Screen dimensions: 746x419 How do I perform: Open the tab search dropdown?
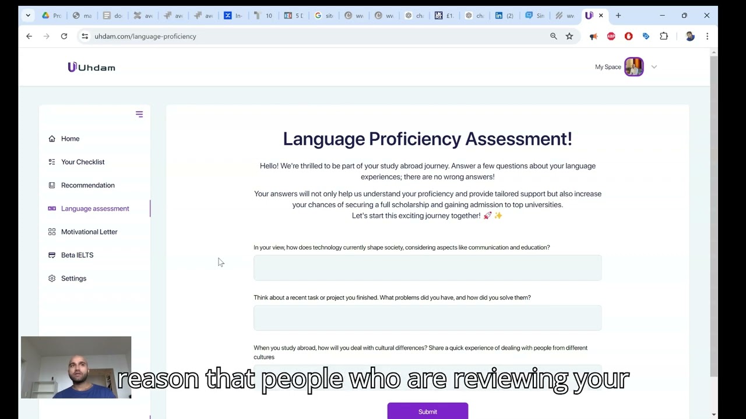(28, 16)
